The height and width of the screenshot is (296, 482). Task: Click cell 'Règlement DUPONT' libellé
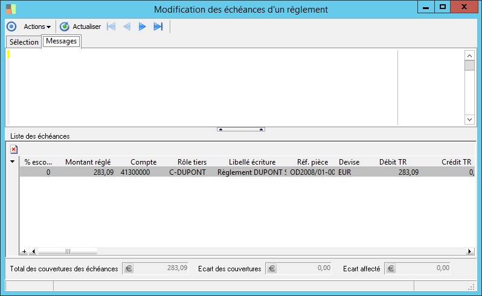pos(251,172)
